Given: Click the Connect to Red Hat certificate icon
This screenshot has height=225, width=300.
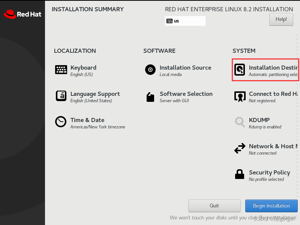Looking at the screenshot, I should pyautogui.click(x=240, y=96).
